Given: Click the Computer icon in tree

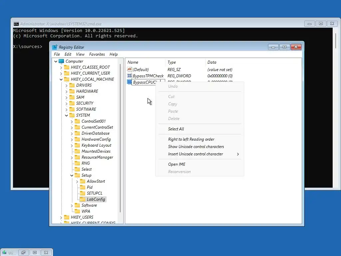Looking at the screenshot, I should [61, 61].
